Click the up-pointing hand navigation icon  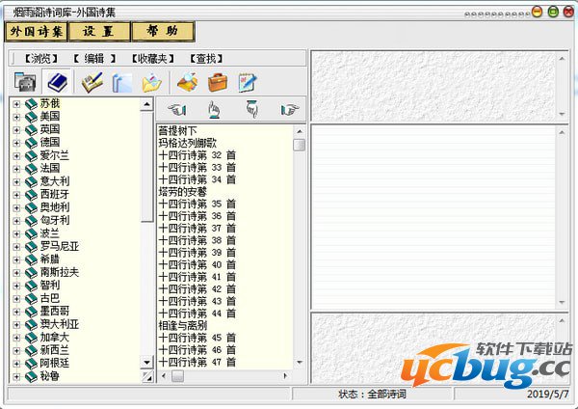pos(215,109)
